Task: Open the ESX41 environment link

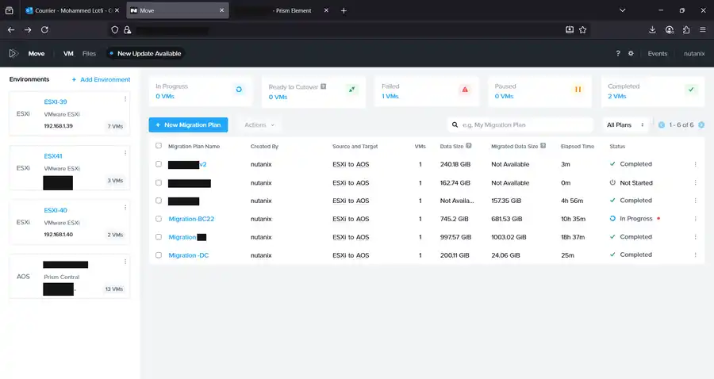Action: [53, 155]
